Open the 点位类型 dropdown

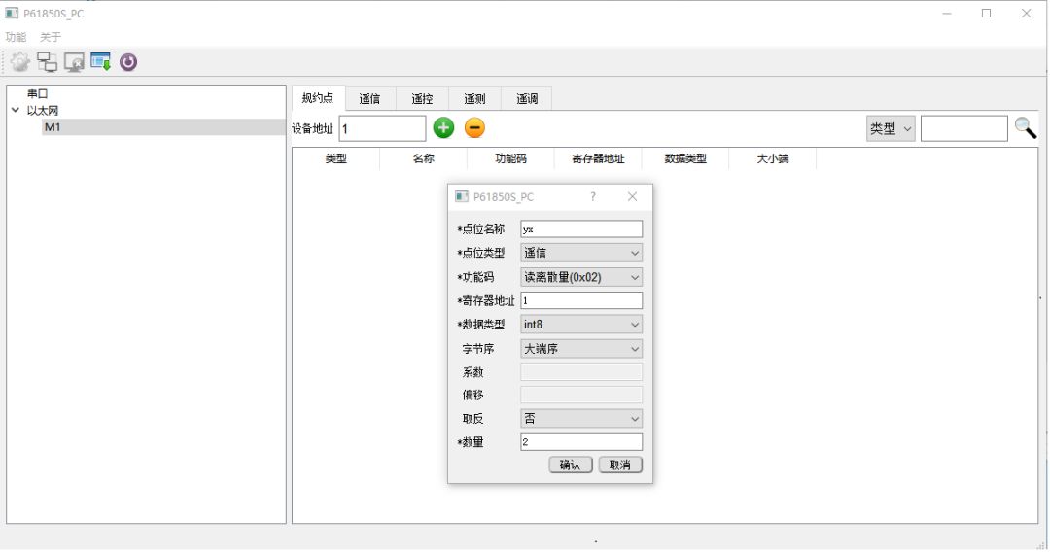point(581,253)
